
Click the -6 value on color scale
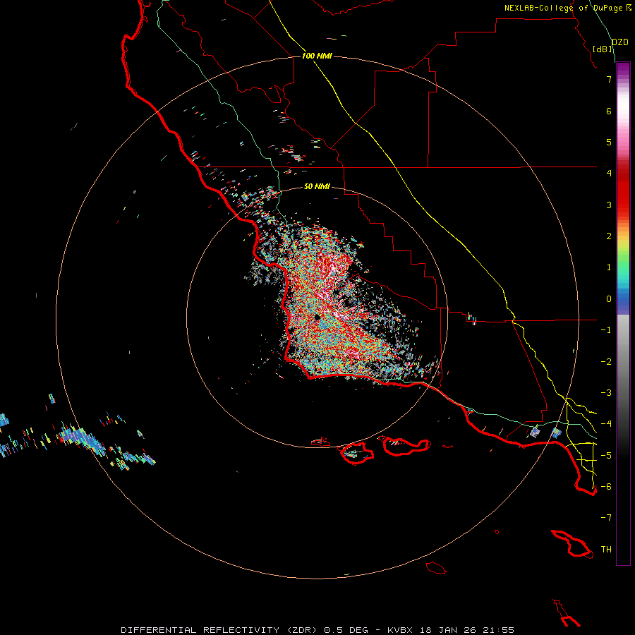(606, 487)
